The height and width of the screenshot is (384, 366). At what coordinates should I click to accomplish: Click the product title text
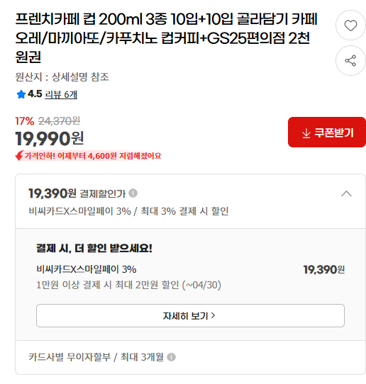point(167,38)
